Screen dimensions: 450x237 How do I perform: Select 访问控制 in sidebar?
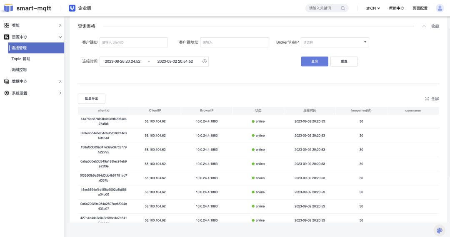tap(19, 70)
